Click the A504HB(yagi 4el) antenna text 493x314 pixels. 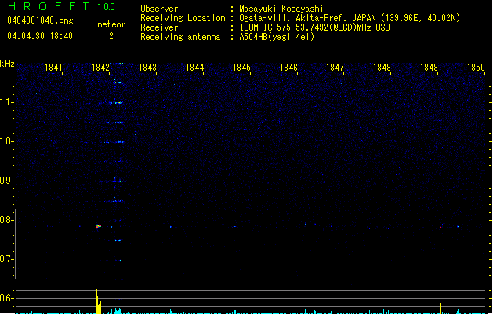coord(277,37)
